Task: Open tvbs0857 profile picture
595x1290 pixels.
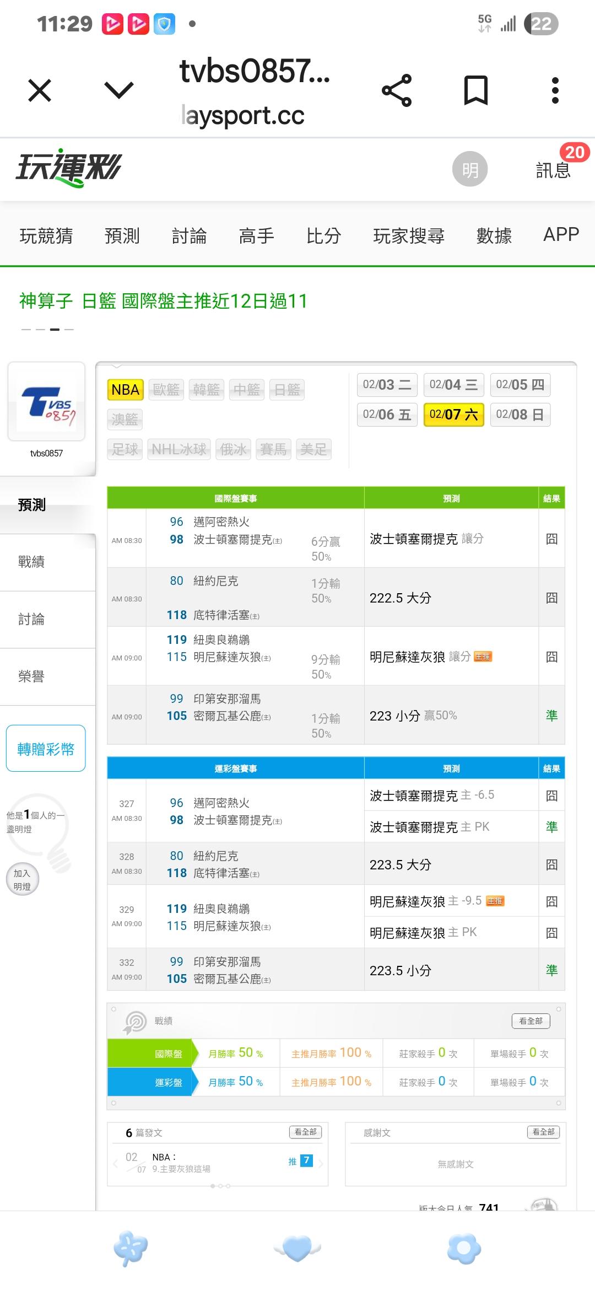Action: tap(46, 401)
